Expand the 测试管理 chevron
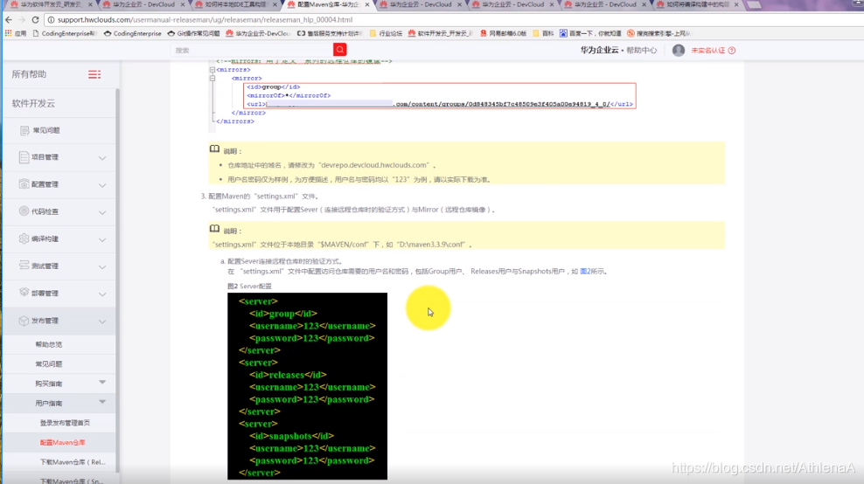 pos(102,266)
